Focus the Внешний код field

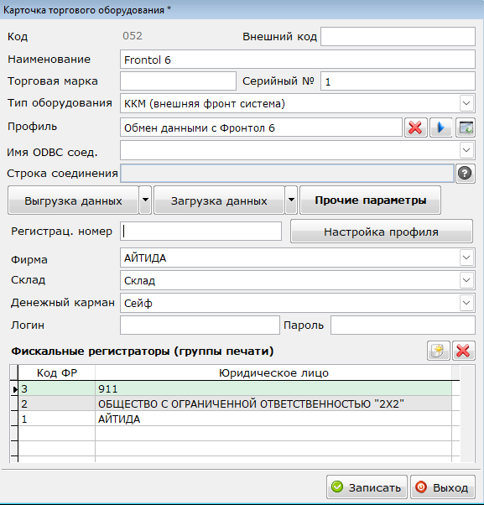pos(398,36)
